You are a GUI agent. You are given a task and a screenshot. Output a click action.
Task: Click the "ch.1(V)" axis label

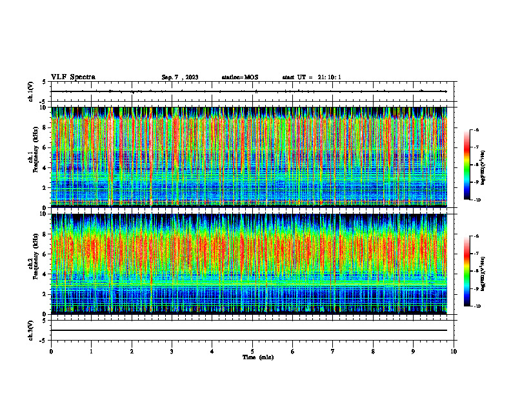pos(31,91)
